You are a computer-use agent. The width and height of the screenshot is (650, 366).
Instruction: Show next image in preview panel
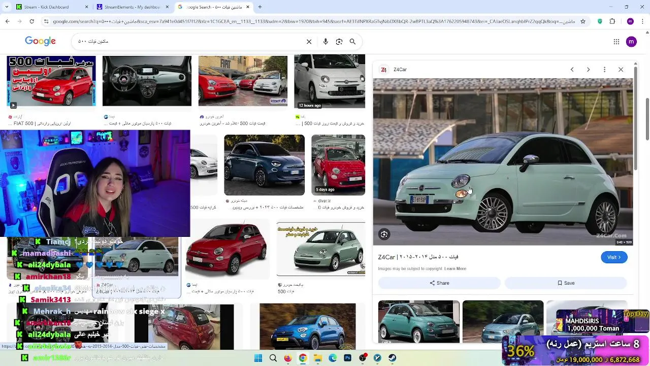[x=588, y=70]
